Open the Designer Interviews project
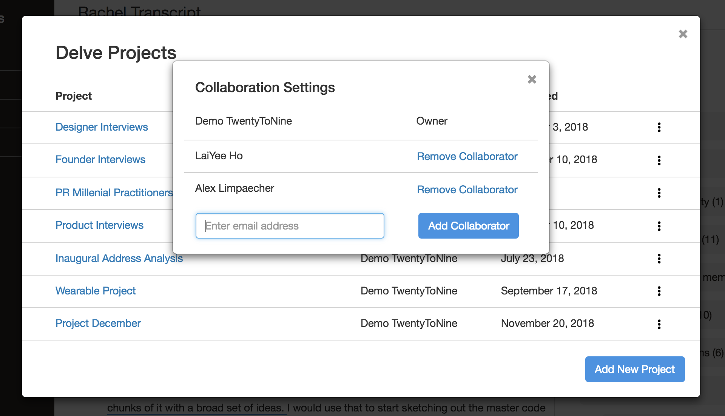This screenshot has width=725, height=416. coord(102,127)
